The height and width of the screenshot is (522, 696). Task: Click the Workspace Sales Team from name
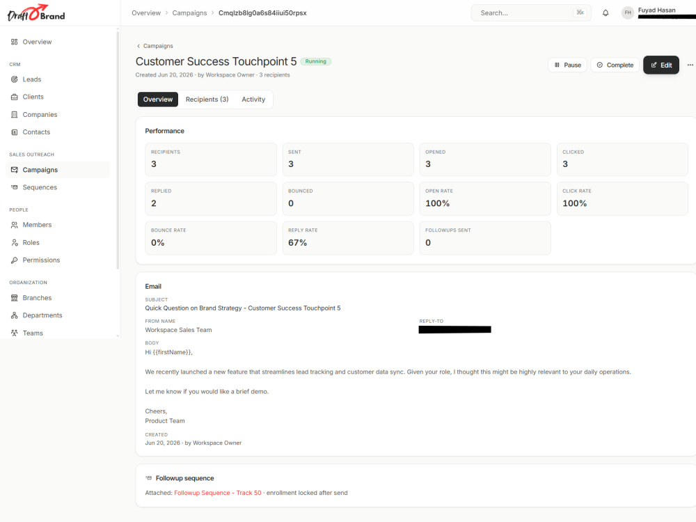coord(178,330)
